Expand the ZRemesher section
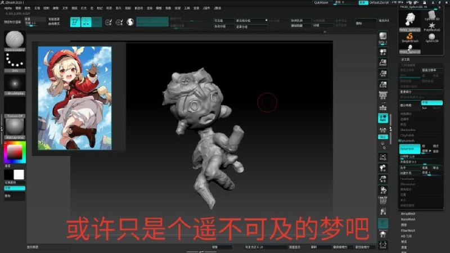The image size is (450, 253). pyautogui.click(x=408, y=184)
